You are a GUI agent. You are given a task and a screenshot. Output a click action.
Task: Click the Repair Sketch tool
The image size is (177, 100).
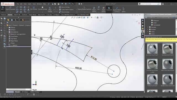click(x=94, y=10)
